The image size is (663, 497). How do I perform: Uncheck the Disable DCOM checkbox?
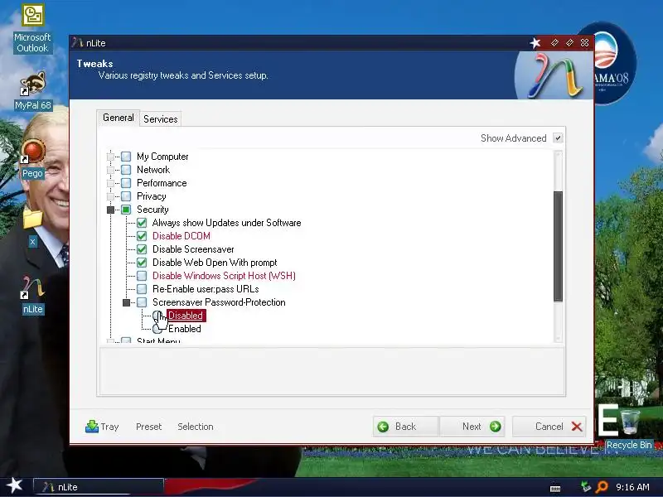[142, 236]
